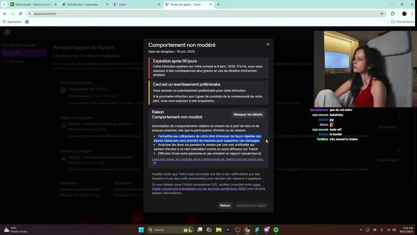Click the taskbar Search box

(170, 230)
